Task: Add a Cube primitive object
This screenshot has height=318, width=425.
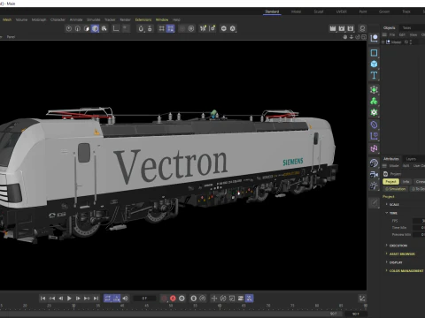Action: (374, 64)
